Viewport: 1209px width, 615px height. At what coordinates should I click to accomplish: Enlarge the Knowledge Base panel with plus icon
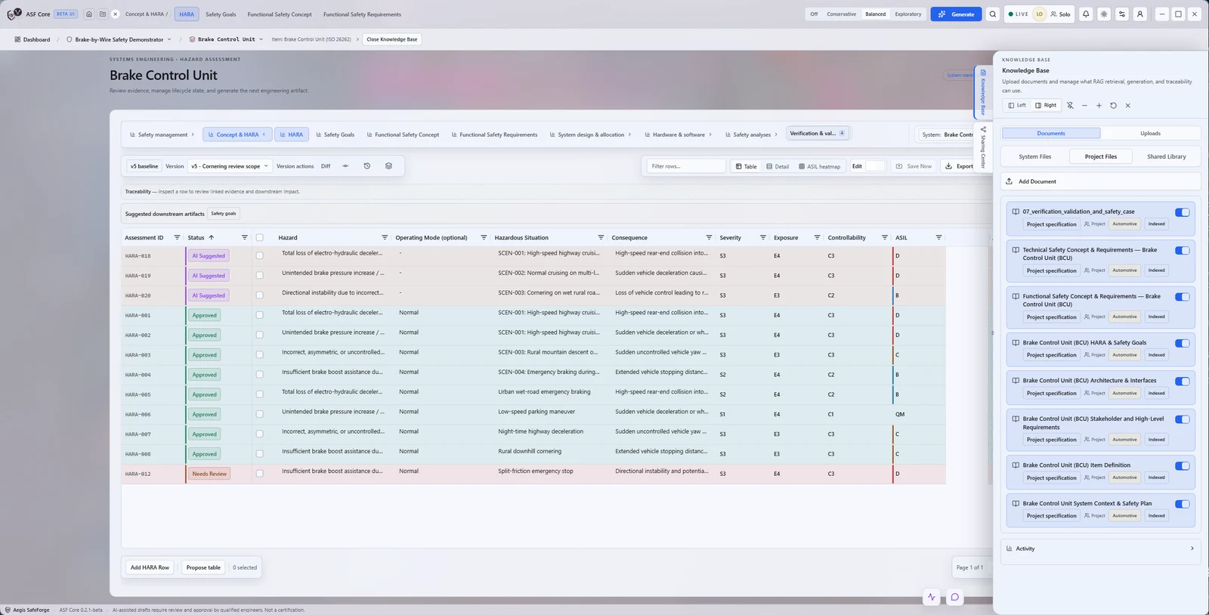(1099, 105)
